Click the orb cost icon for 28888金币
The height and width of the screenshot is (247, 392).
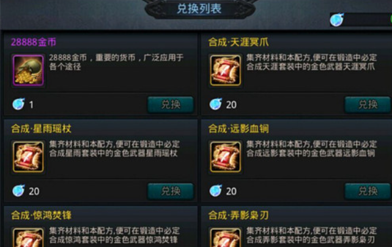19,104
